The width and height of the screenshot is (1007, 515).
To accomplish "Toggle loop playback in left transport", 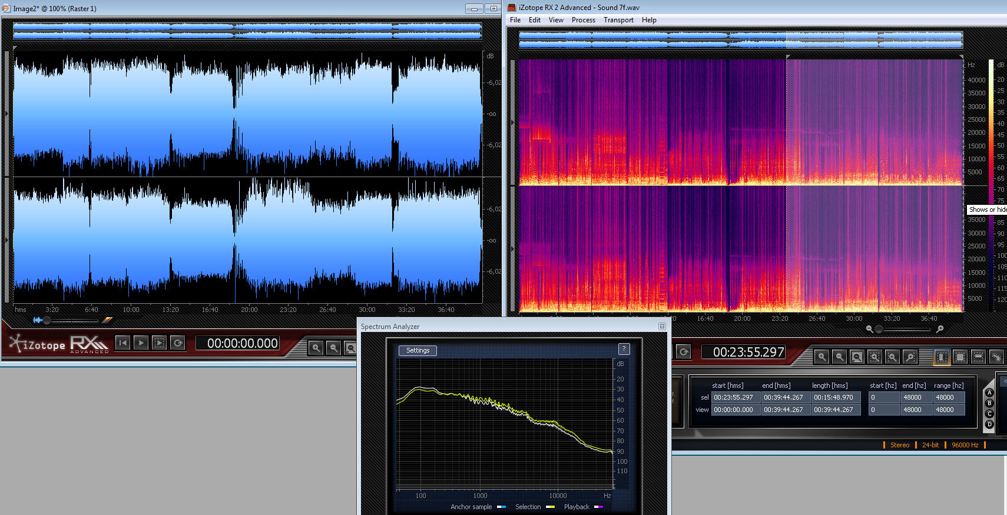I will [178, 343].
